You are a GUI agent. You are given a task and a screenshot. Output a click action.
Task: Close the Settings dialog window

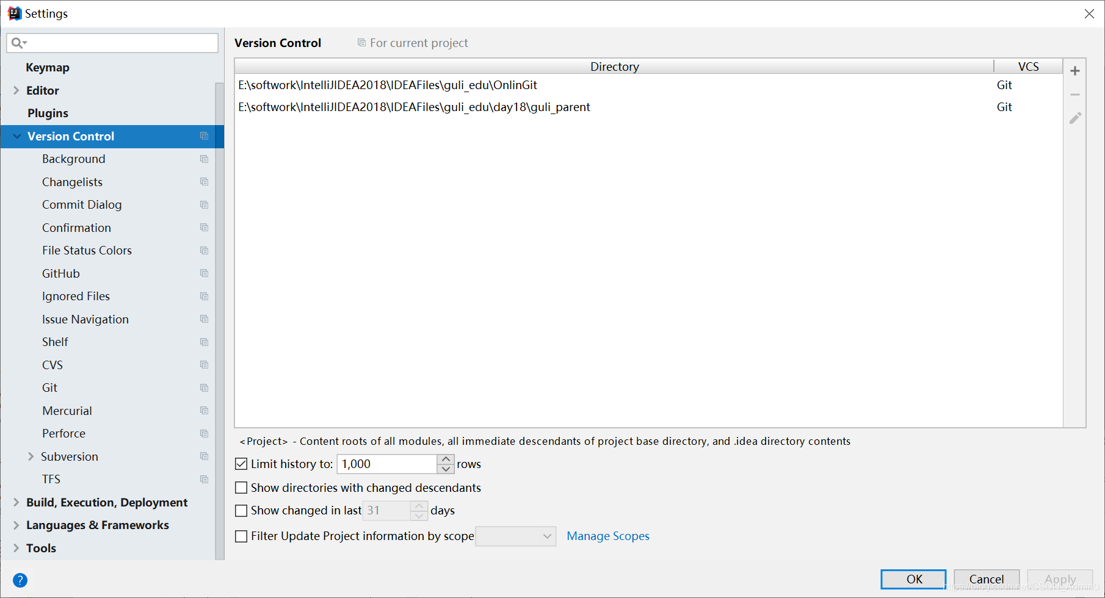click(1089, 13)
